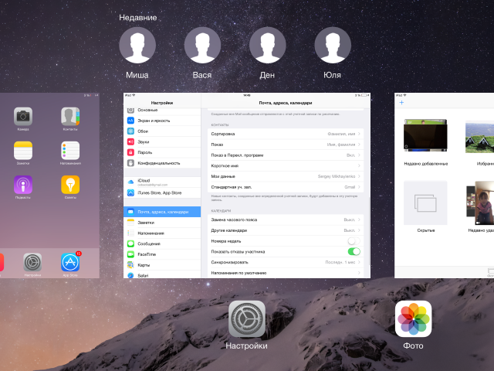Select Экран и яркость label in sidebar
Screen dimensions: 494x371
point(154,121)
